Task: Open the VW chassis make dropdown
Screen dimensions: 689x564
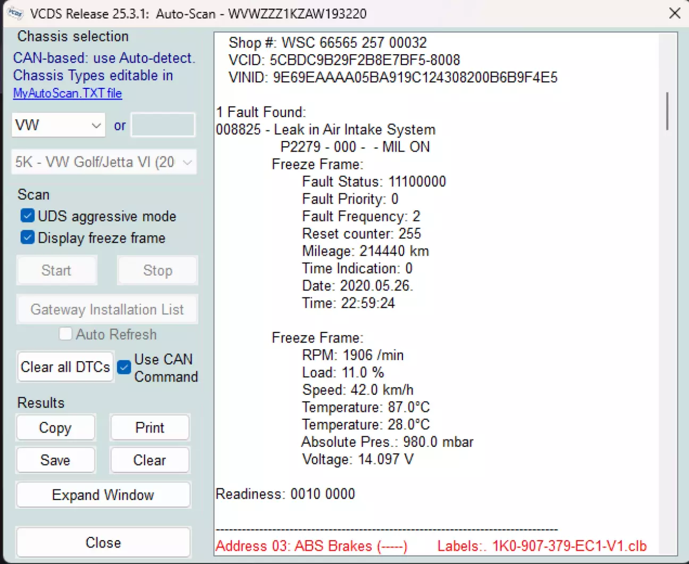Action: tap(58, 125)
